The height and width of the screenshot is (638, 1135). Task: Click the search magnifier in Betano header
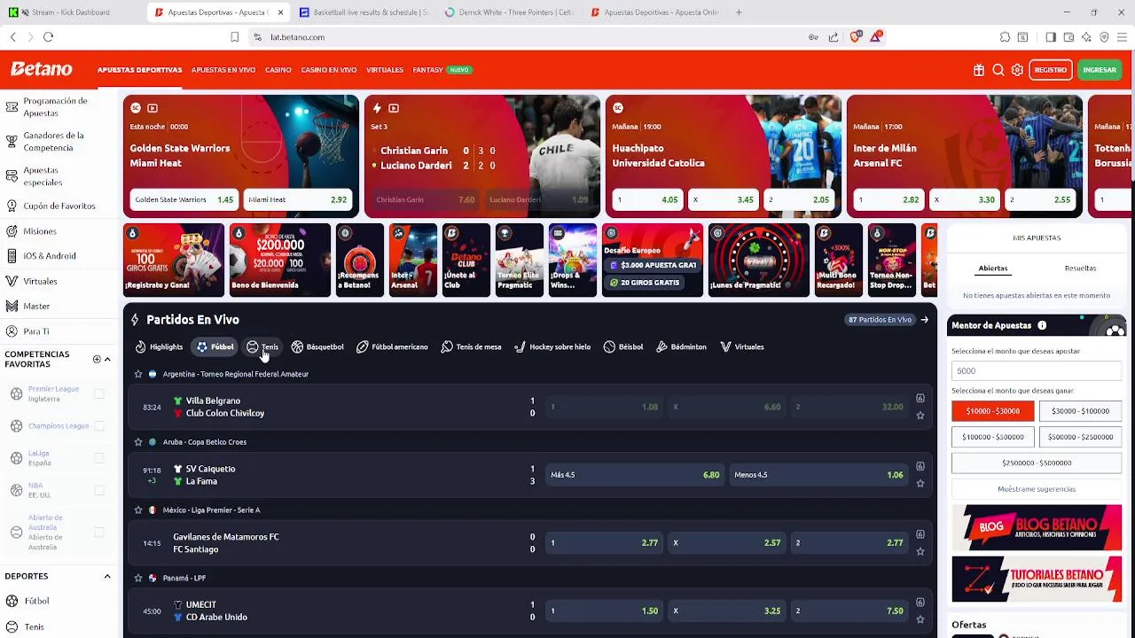(998, 70)
